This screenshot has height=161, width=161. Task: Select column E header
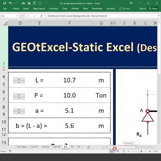[x=39, y=23]
